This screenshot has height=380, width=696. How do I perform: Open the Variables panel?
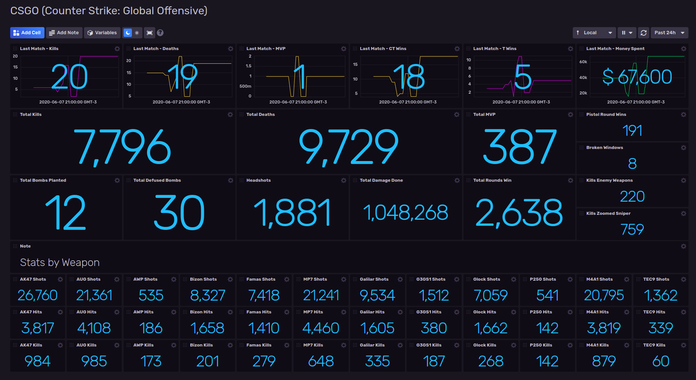(x=102, y=33)
